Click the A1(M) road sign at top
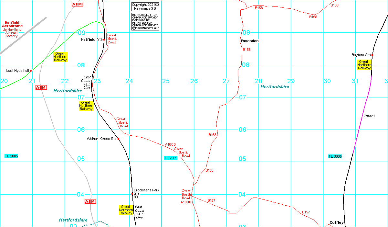The width and height of the screenshot is (388, 227). [x=77, y=4]
